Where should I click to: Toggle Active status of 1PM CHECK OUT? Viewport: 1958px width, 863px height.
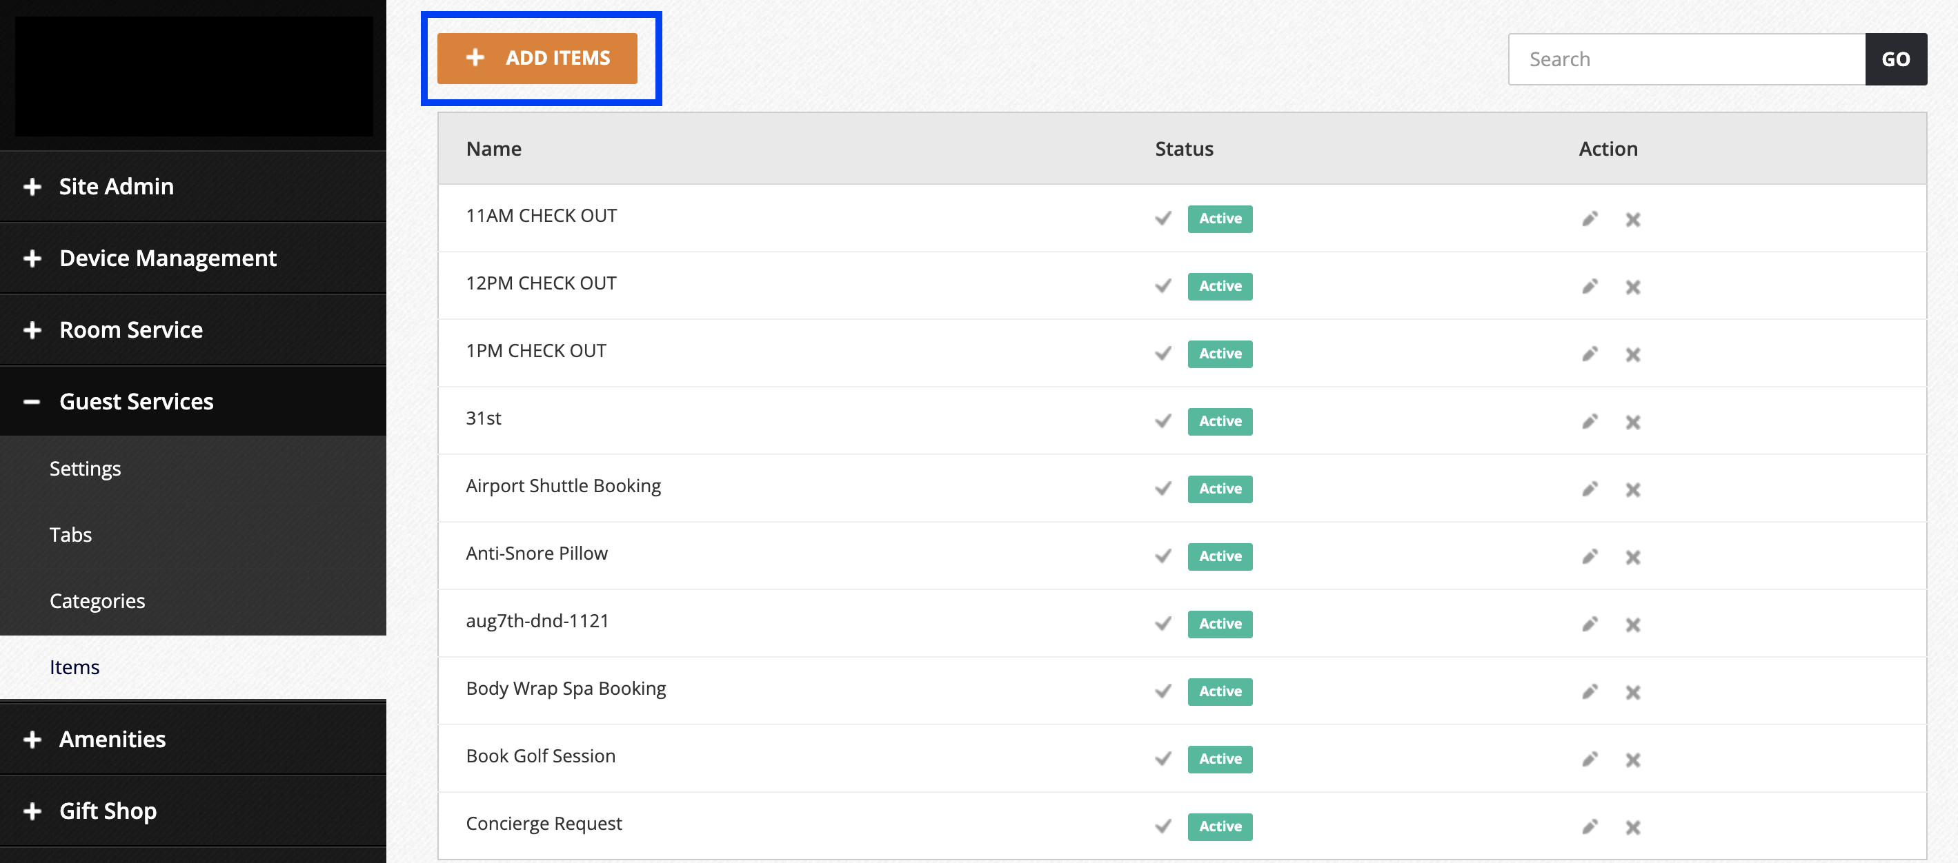coord(1219,354)
